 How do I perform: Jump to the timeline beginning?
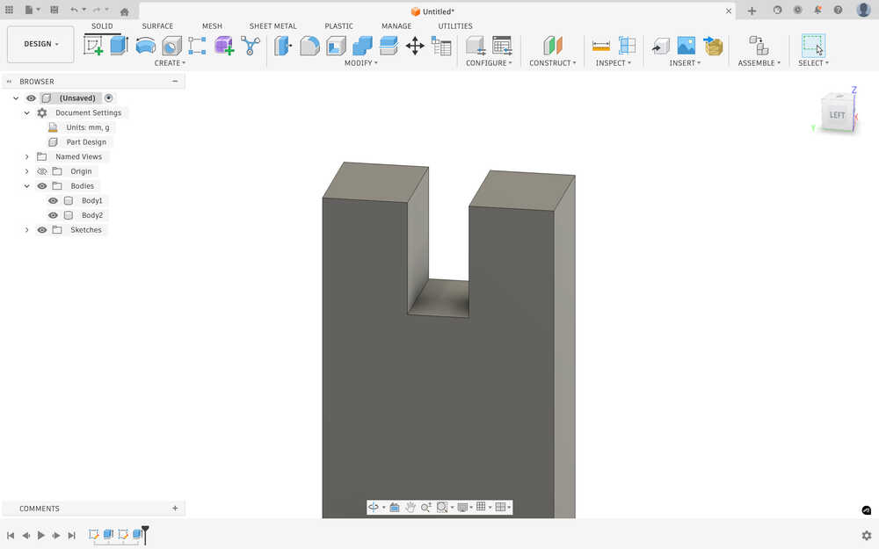[x=11, y=535]
